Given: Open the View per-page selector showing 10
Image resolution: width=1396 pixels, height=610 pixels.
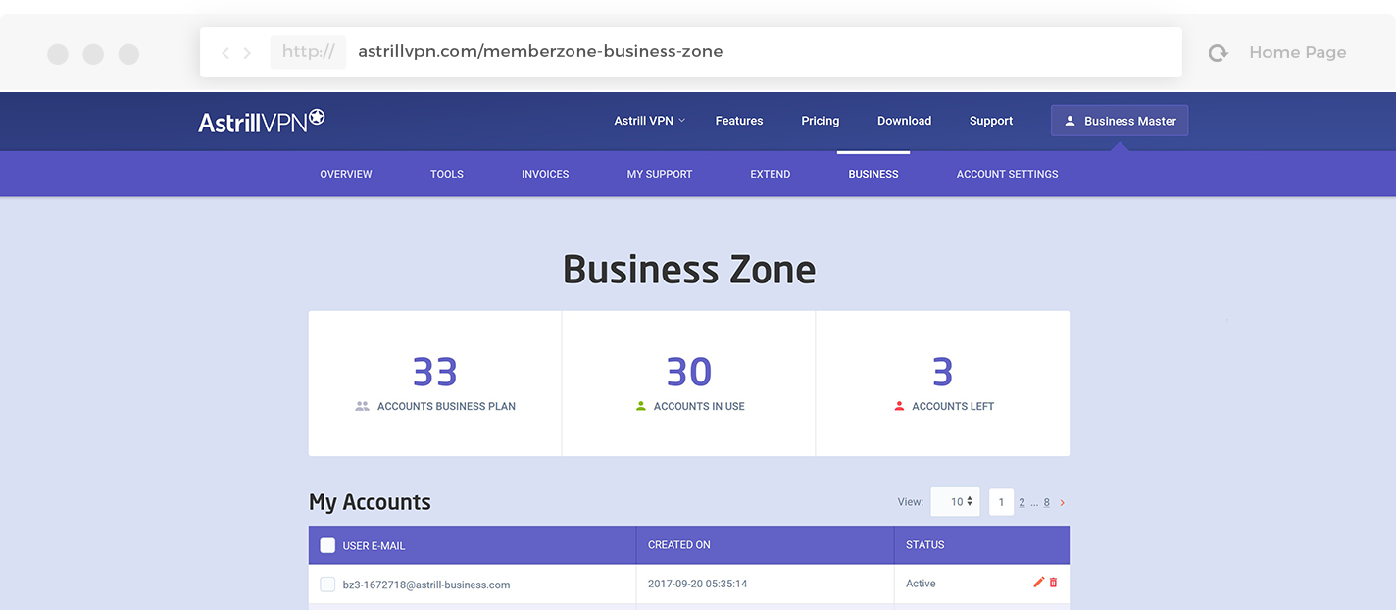Looking at the screenshot, I should 954,501.
